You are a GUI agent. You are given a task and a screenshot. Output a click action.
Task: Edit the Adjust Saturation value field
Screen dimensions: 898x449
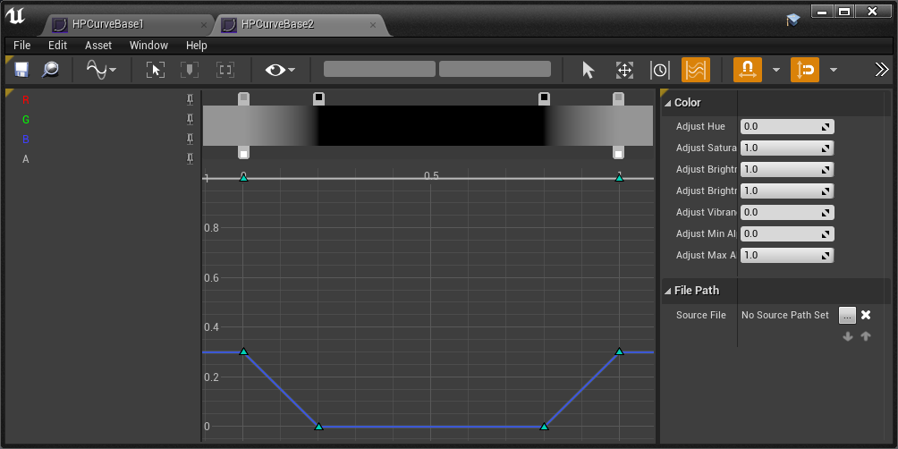[787, 148]
